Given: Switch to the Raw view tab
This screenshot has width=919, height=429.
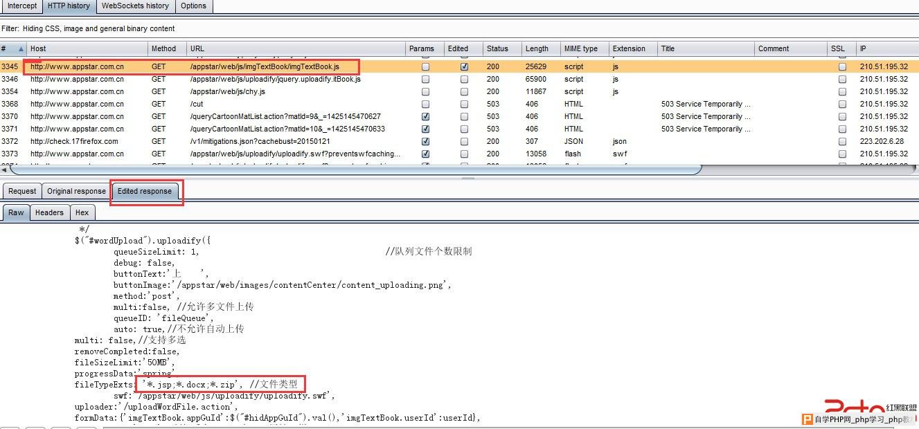Looking at the screenshot, I should tap(16, 212).
